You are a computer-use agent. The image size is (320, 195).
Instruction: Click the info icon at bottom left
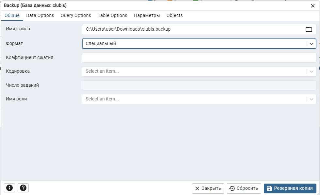click(9, 188)
